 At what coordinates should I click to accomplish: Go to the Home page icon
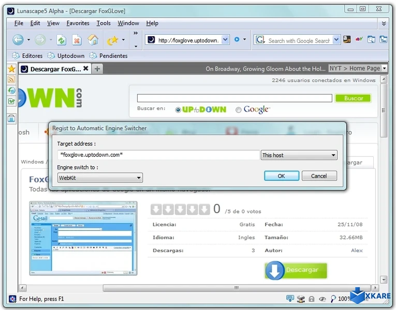coord(93,40)
